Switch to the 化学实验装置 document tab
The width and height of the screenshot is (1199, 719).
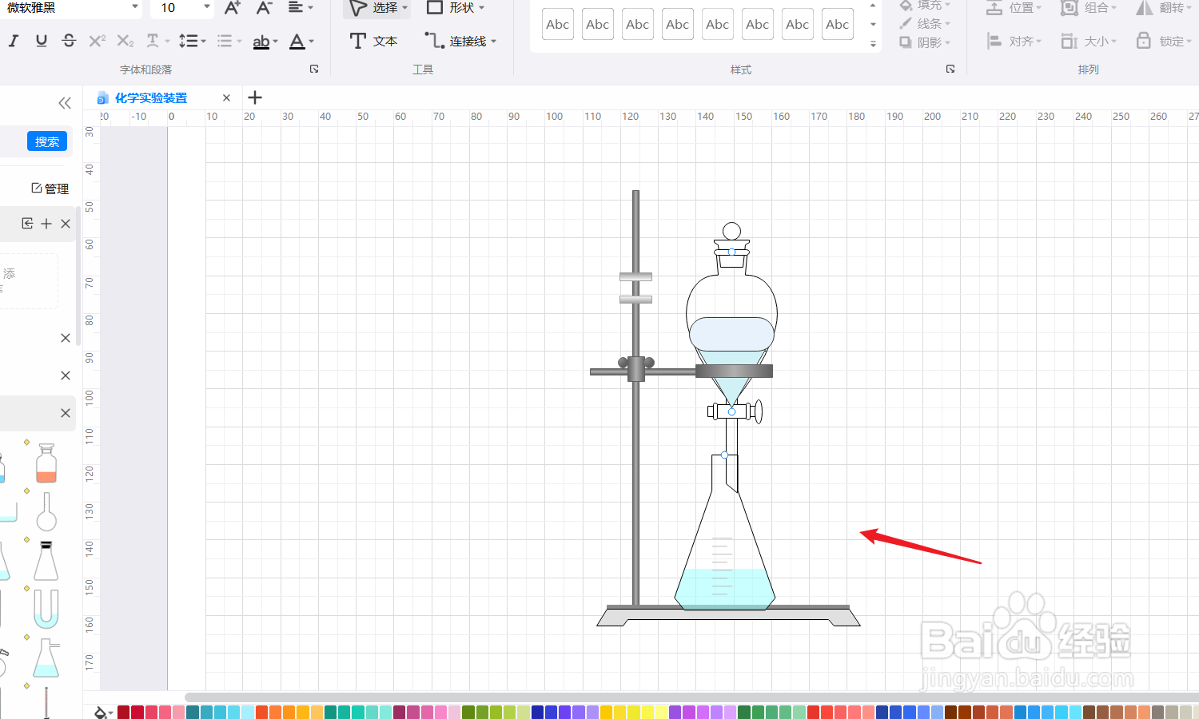pyautogui.click(x=151, y=97)
